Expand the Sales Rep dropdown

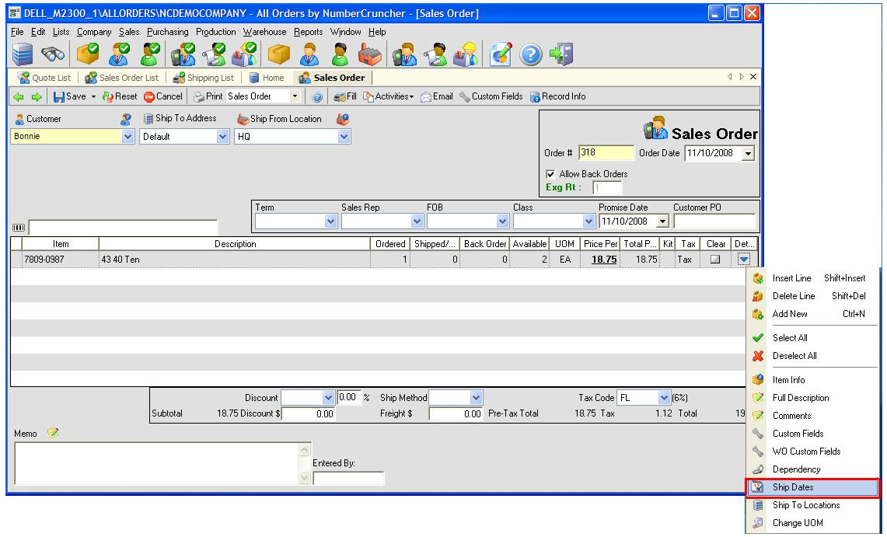click(417, 221)
